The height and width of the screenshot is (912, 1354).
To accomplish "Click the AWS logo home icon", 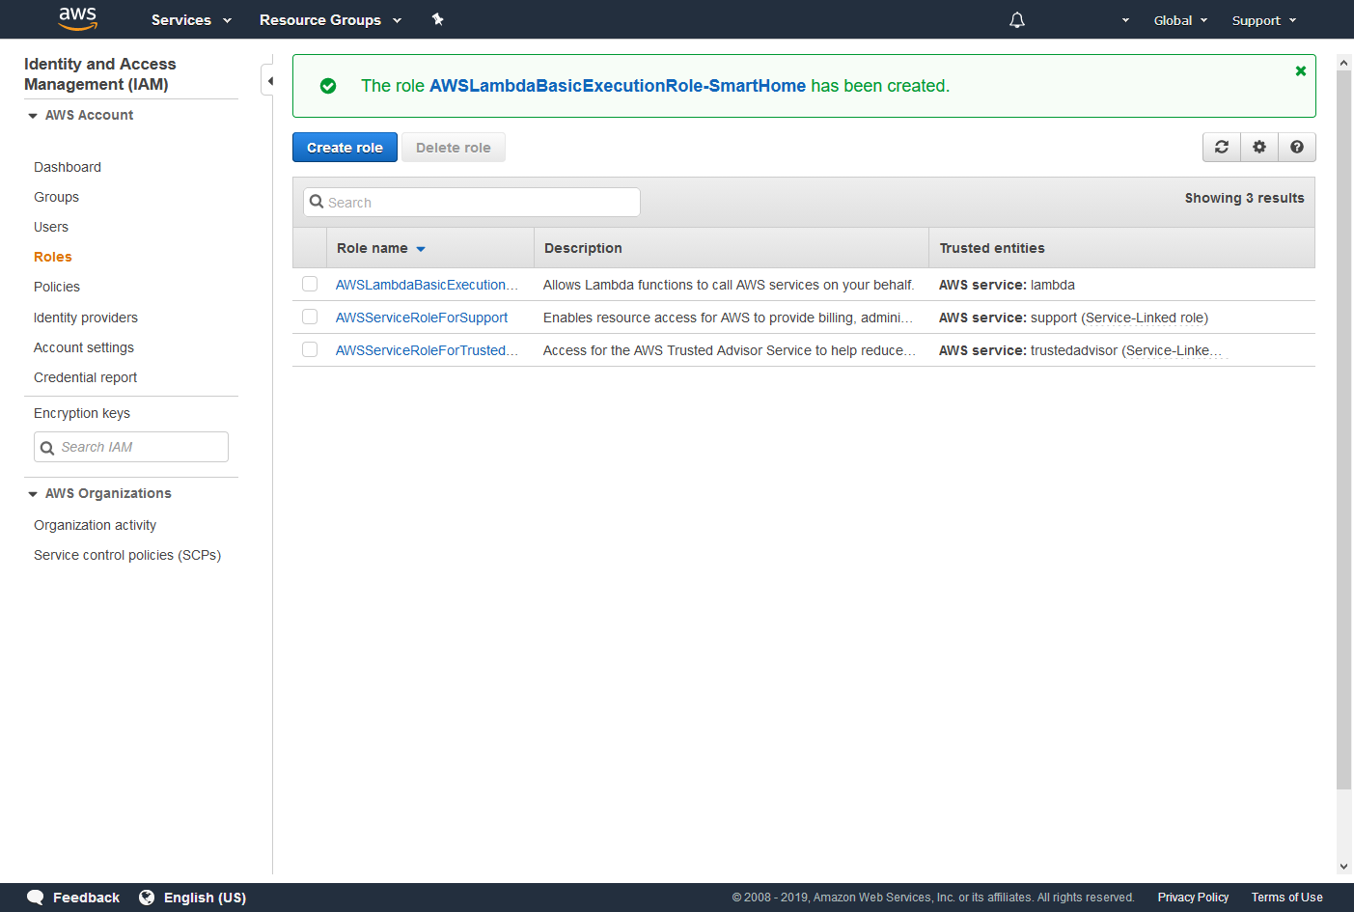I will pyautogui.click(x=78, y=18).
